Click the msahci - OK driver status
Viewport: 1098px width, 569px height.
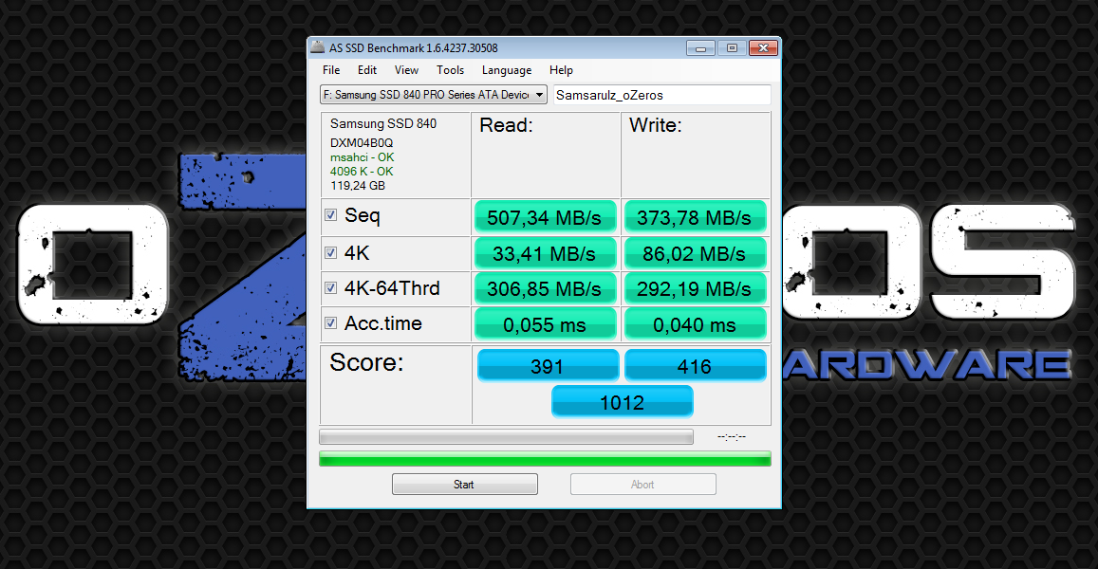[x=362, y=157]
